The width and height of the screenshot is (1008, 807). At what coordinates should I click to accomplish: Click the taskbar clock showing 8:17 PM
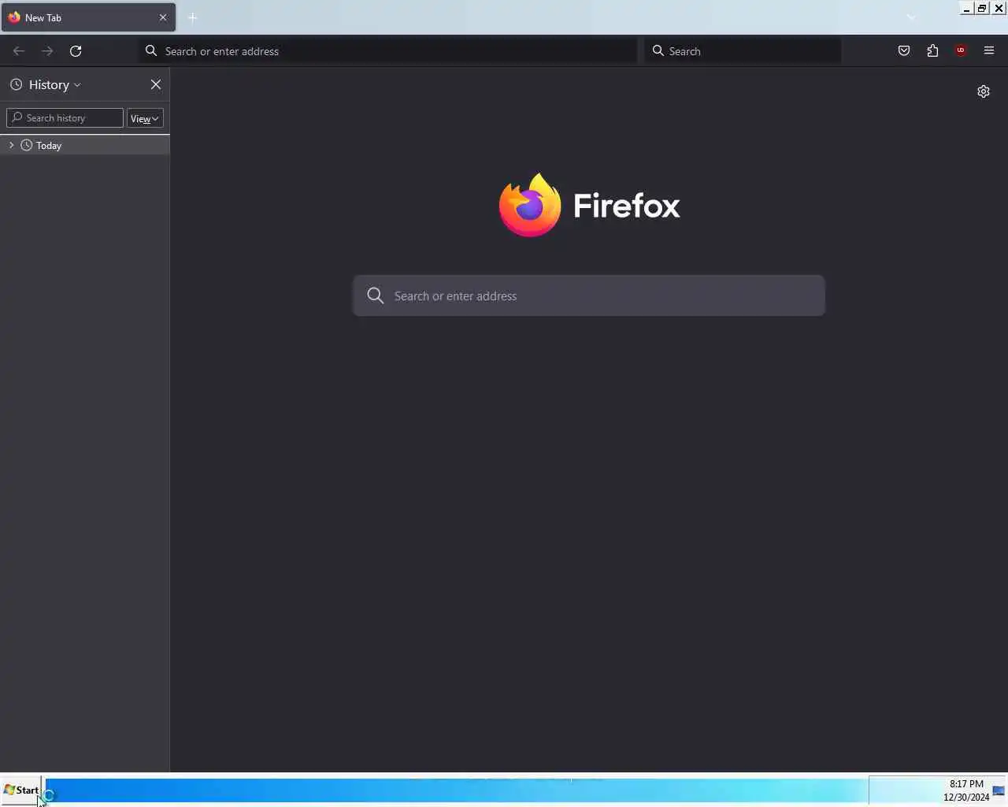(966, 790)
